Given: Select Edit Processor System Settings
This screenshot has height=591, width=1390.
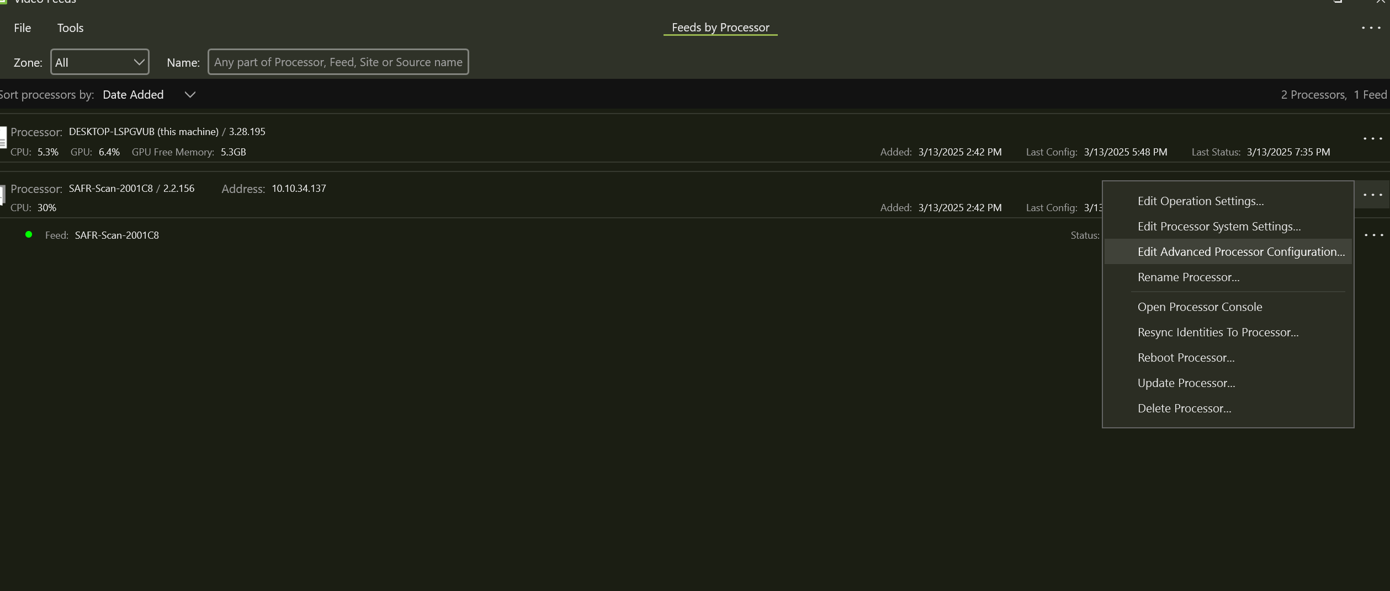Looking at the screenshot, I should click(x=1219, y=227).
